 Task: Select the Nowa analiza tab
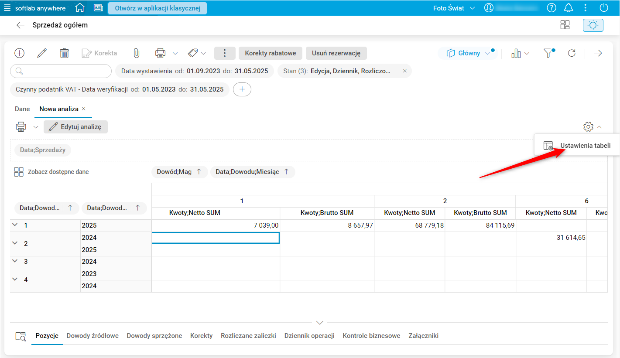(x=59, y=109)
